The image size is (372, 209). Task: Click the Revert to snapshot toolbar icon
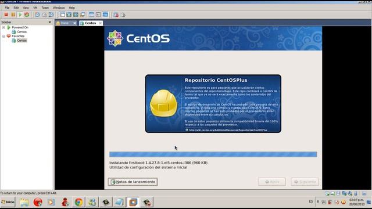click(44, 15)
